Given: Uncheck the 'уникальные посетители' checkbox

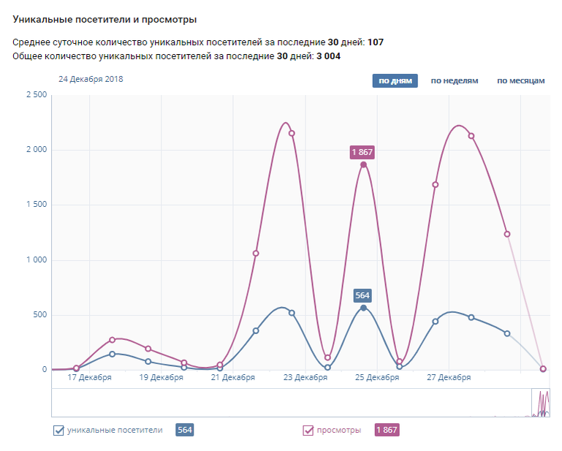Looking at the screenshot, I should 59,431.
